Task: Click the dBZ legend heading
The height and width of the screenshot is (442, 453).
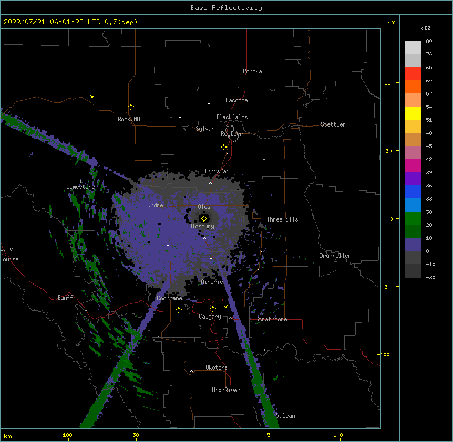Action: [x=426, y=28]
